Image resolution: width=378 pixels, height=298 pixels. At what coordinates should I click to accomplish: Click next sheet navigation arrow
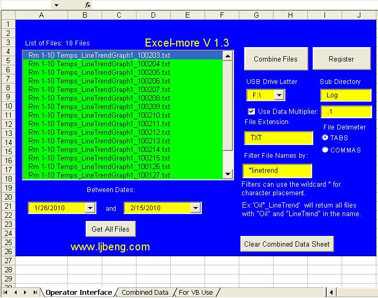click(x=25, y=293)
